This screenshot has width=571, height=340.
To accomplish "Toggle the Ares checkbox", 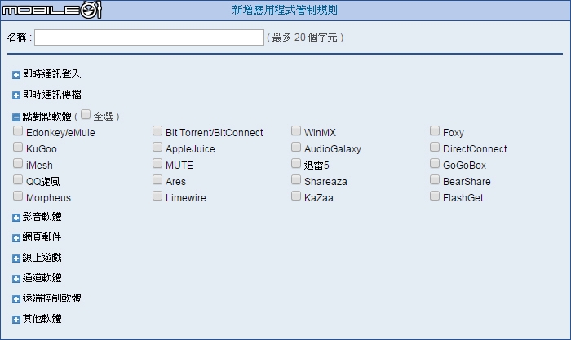I will pyautogui.click(x=157, y=180).
